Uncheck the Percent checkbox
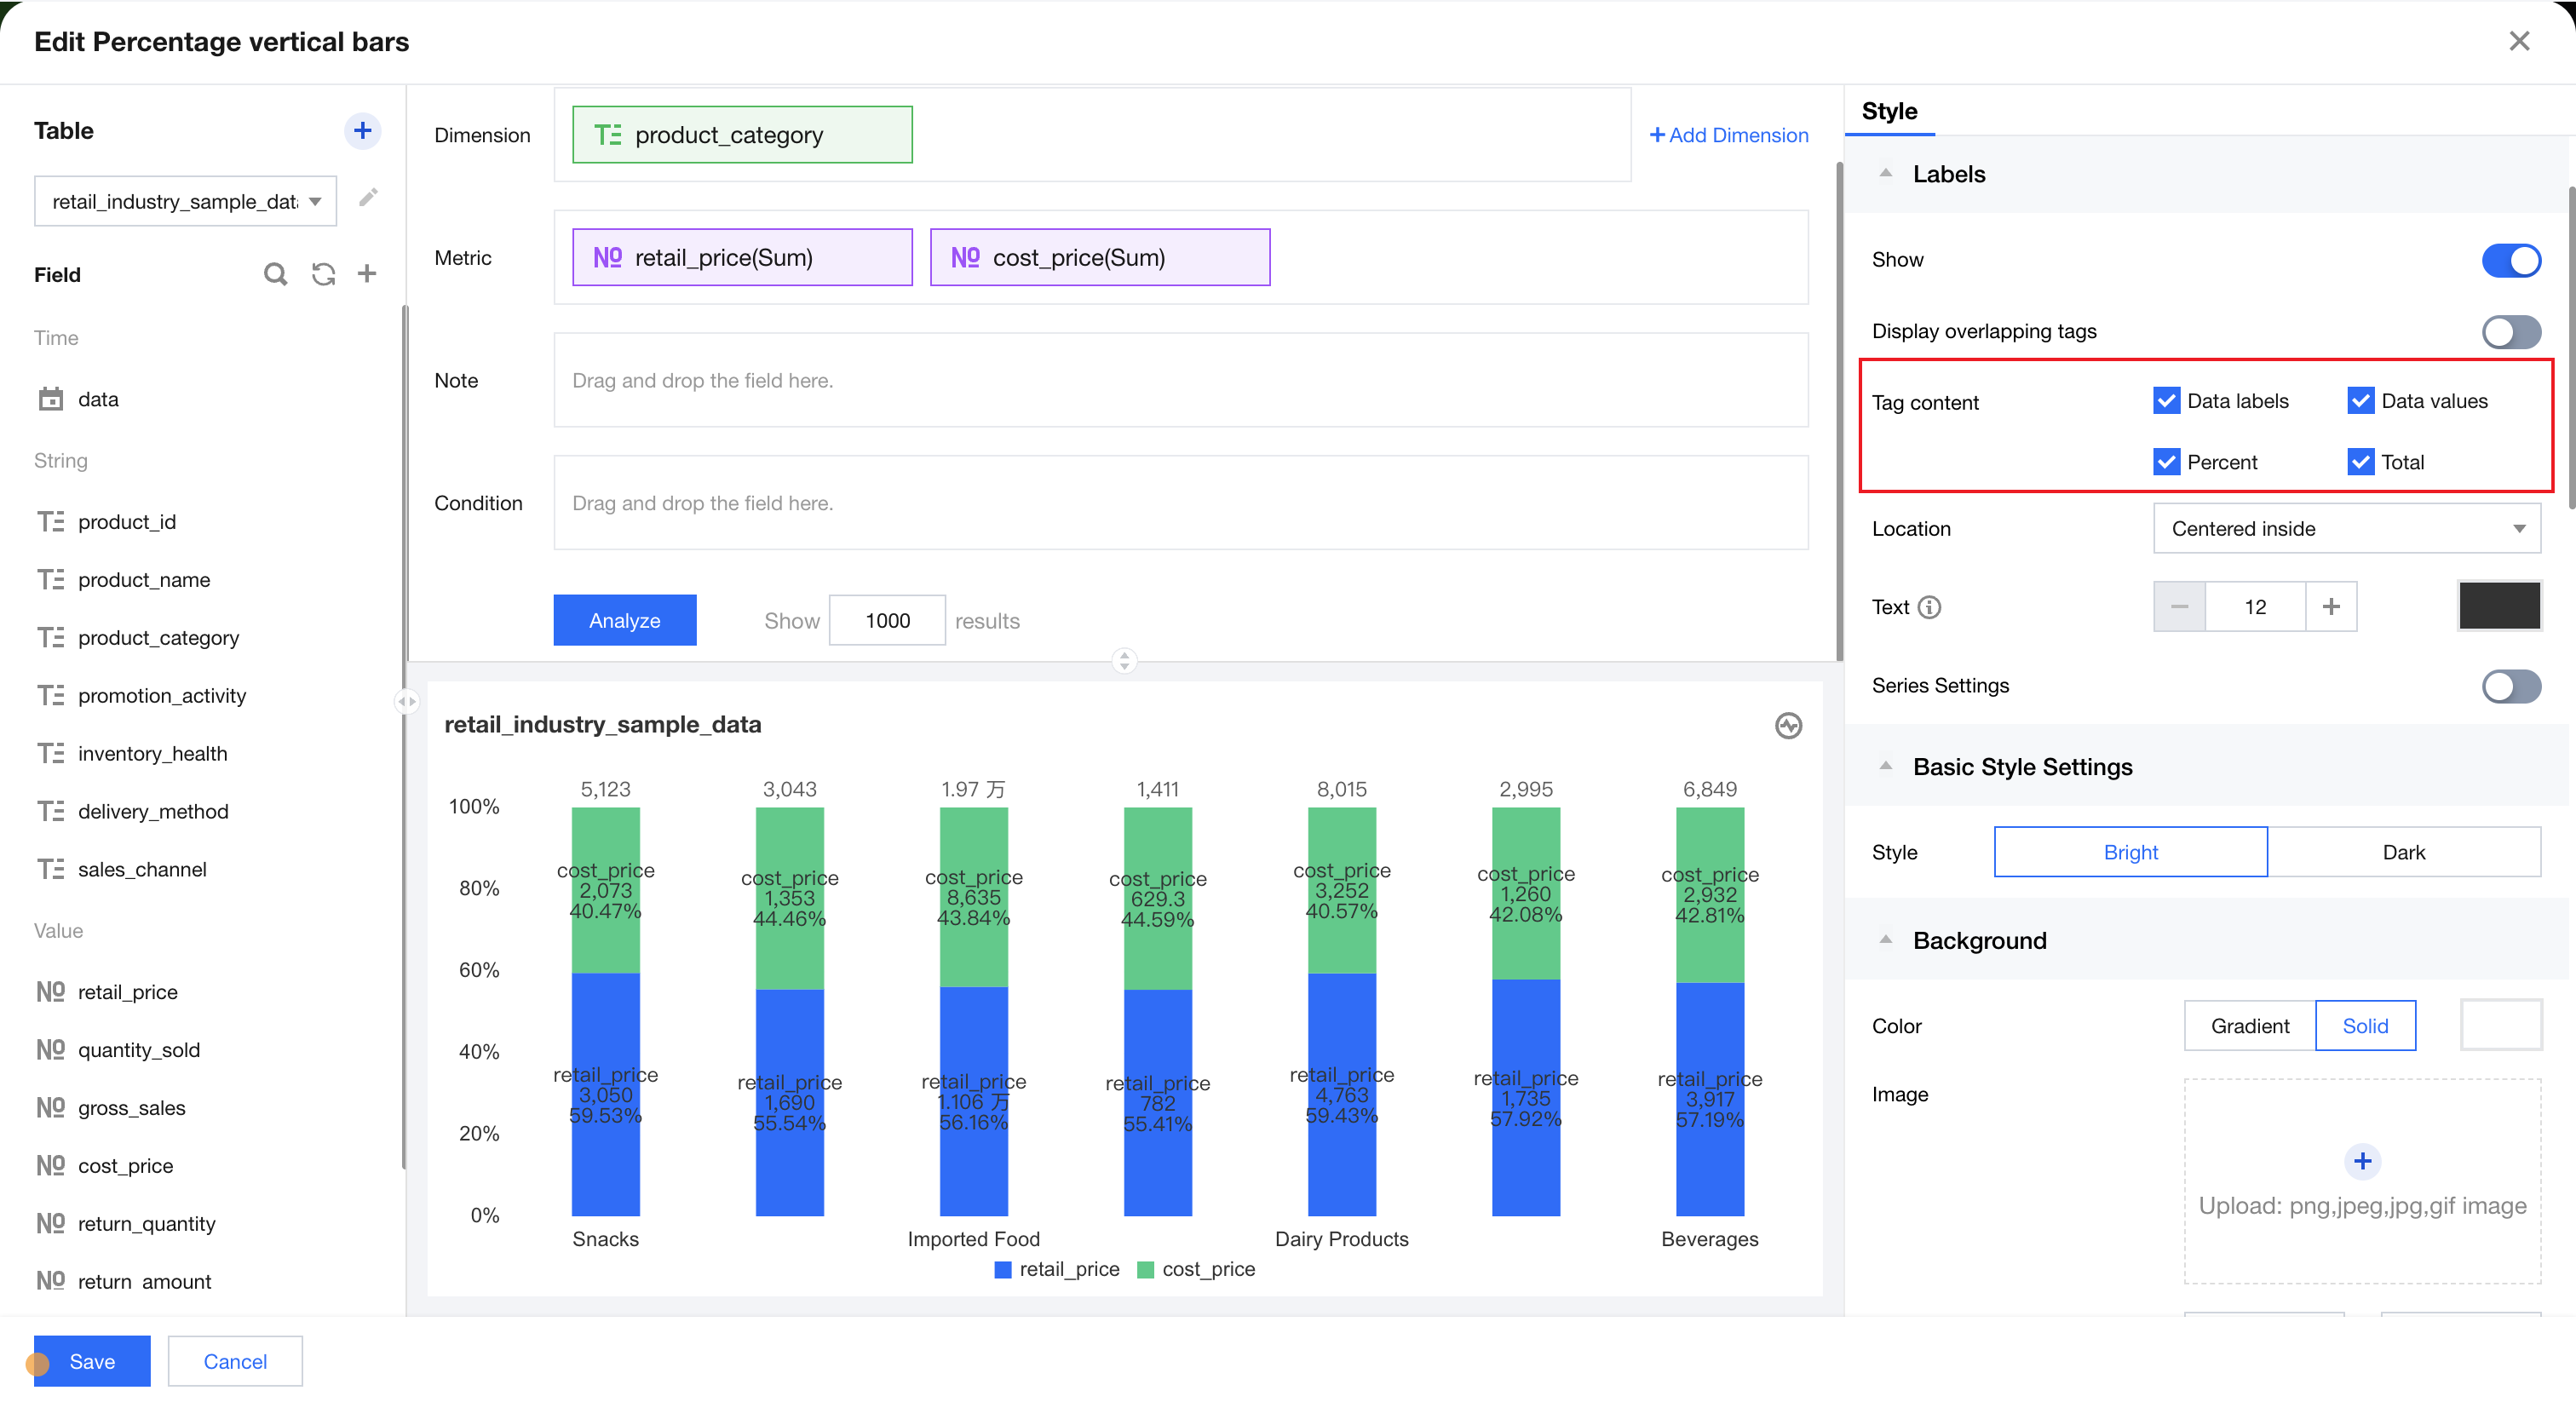 (2166, 462)
